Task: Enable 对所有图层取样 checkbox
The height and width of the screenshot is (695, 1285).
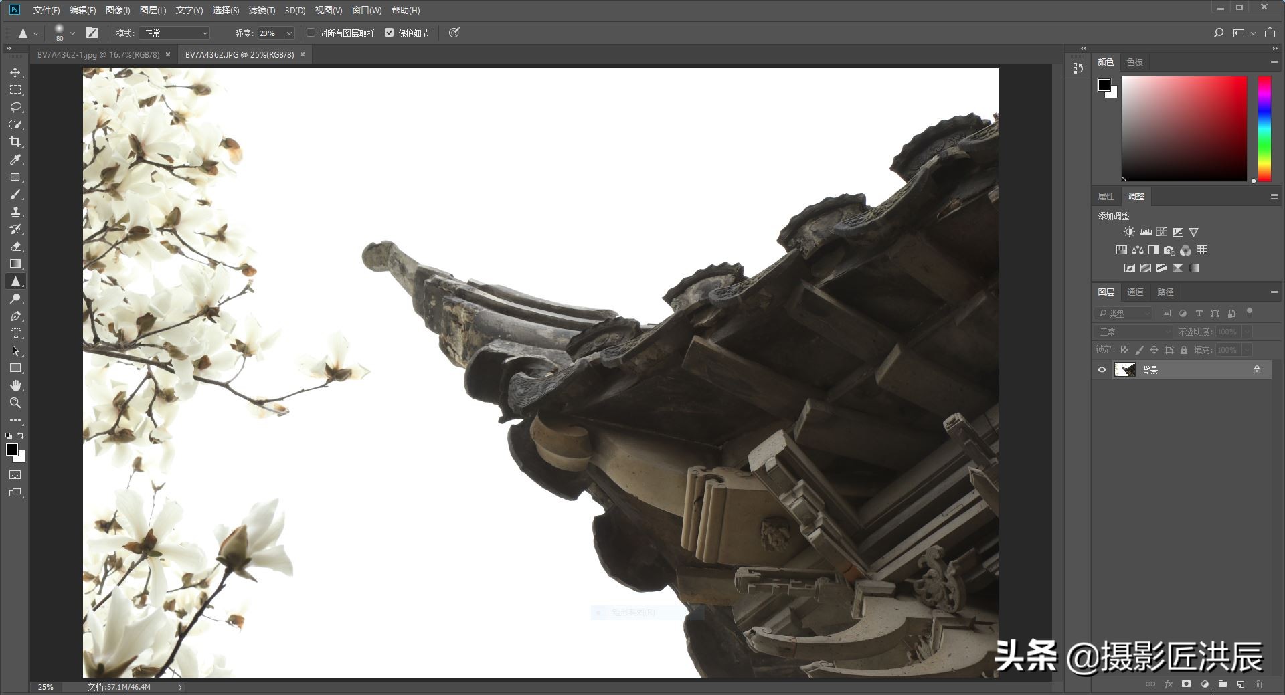Action: point(311,33)
